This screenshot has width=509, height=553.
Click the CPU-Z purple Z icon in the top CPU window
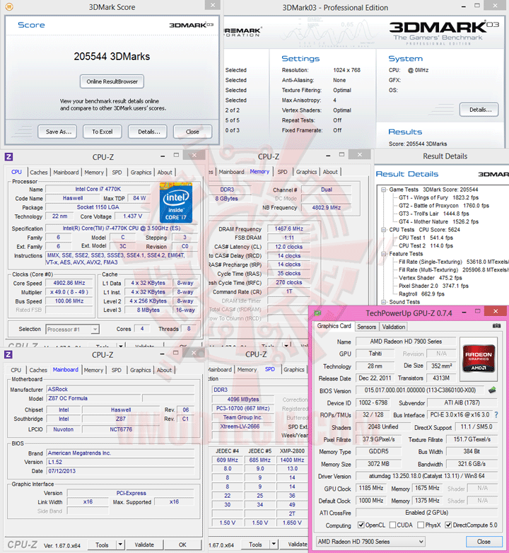8,157
